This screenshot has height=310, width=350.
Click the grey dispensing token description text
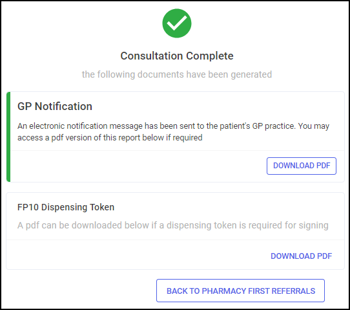coord(173,225)
